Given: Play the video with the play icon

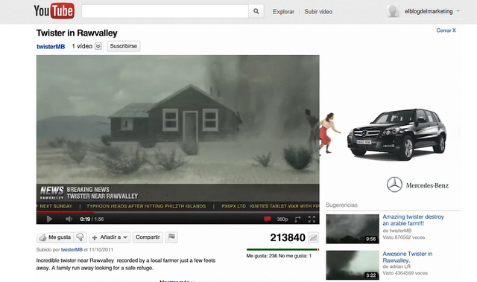Looking at the screenshot, I should [49, 219].
